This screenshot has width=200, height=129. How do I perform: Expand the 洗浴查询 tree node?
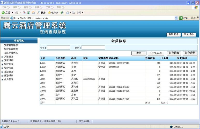point(2,72)
